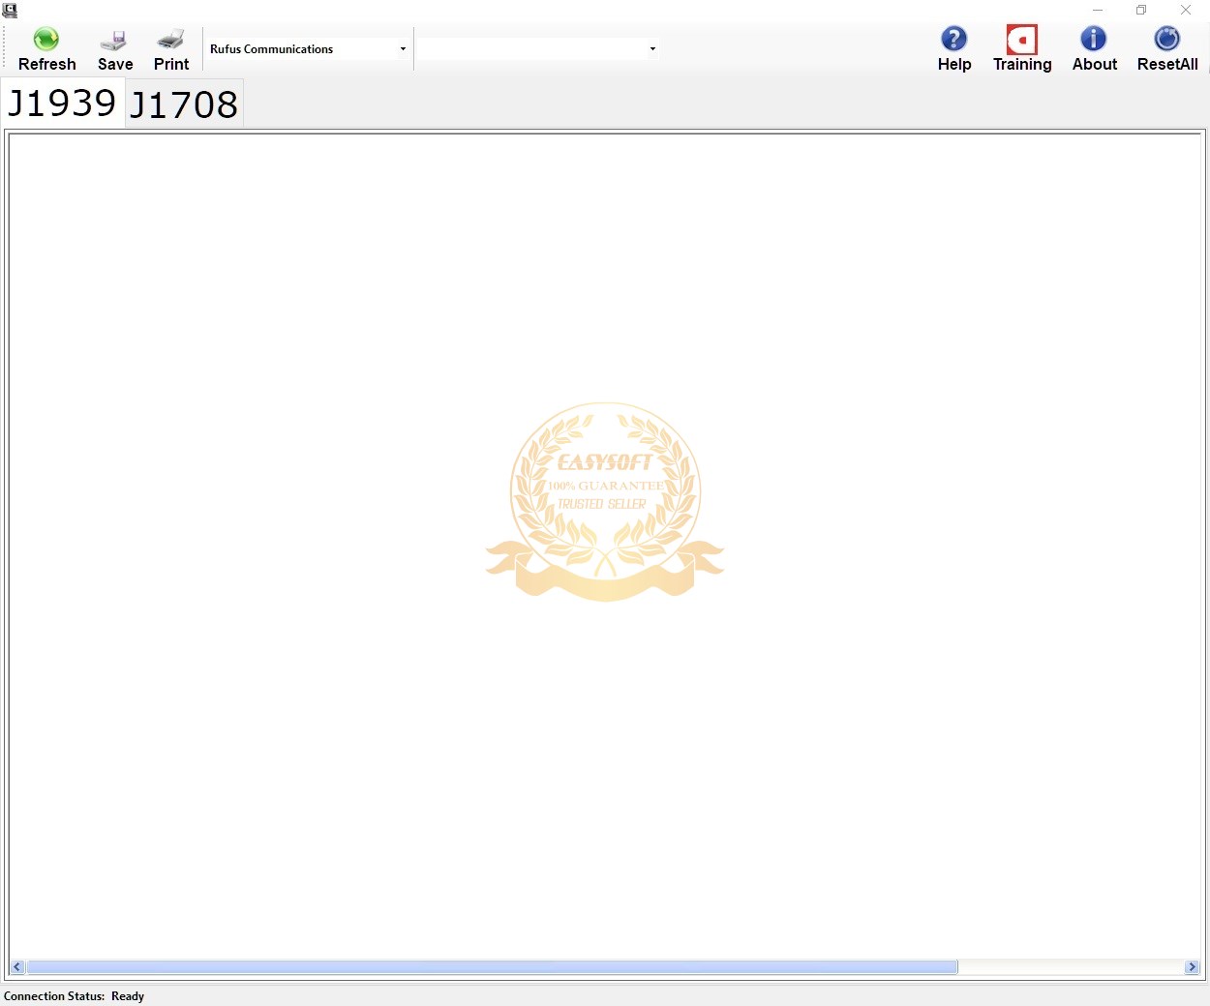Close the application window
This screenshot has height=1006, width=1210.
[x=1186, y=10]
